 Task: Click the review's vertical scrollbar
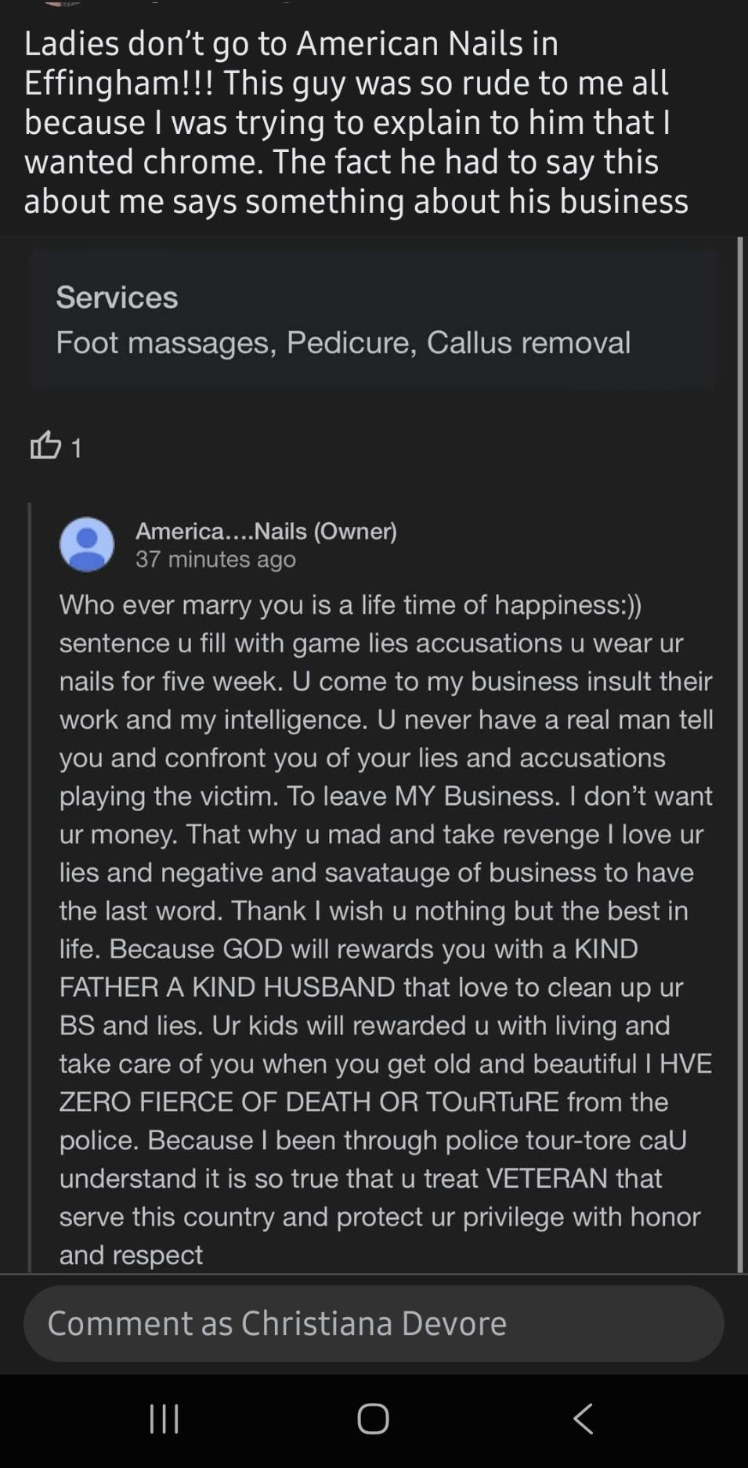pyautogui.click(x=739, y=752)
